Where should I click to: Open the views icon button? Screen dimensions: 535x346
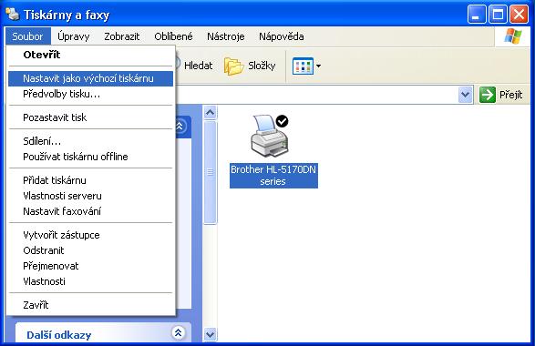tap(303, 66)
